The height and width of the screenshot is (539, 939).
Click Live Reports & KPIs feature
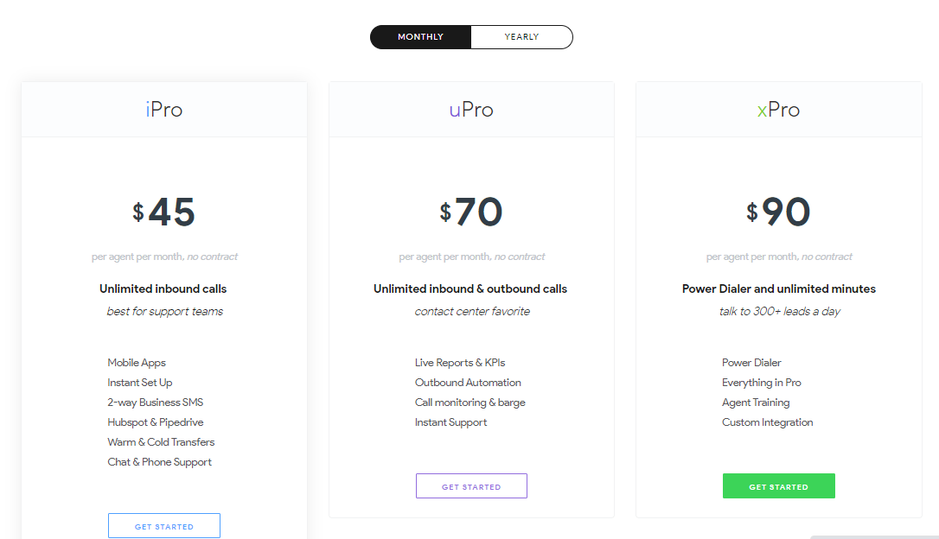pos(460,363)
